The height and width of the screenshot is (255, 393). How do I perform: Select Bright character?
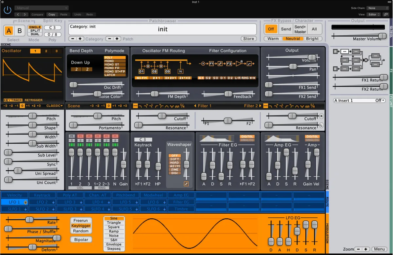click(x=312, y=39)
